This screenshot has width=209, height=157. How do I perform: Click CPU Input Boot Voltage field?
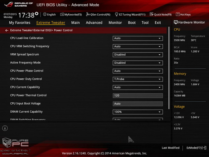pos(138,104)
